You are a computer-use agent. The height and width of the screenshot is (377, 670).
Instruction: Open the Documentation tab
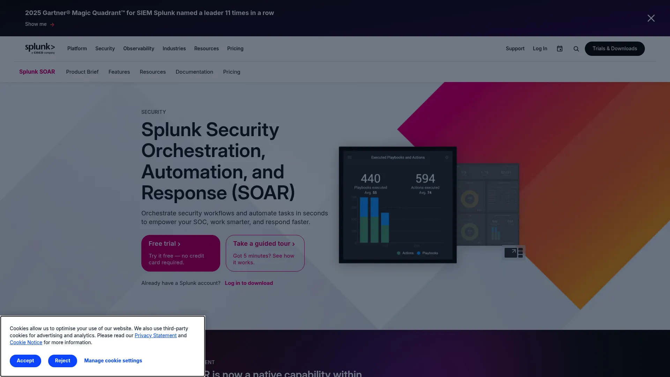tap(194, 72)
